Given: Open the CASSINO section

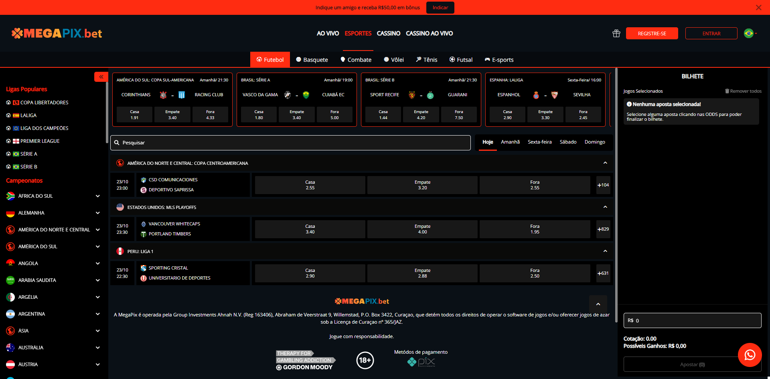Looking at the screenshot, I should (x=388, y=33).
